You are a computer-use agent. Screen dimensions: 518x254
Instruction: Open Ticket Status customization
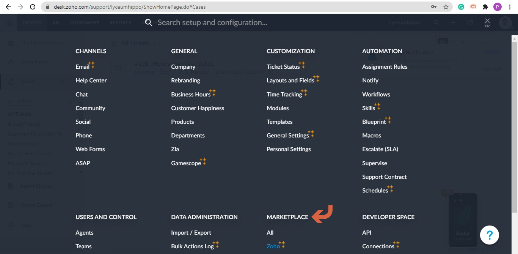tap(283, 66)
